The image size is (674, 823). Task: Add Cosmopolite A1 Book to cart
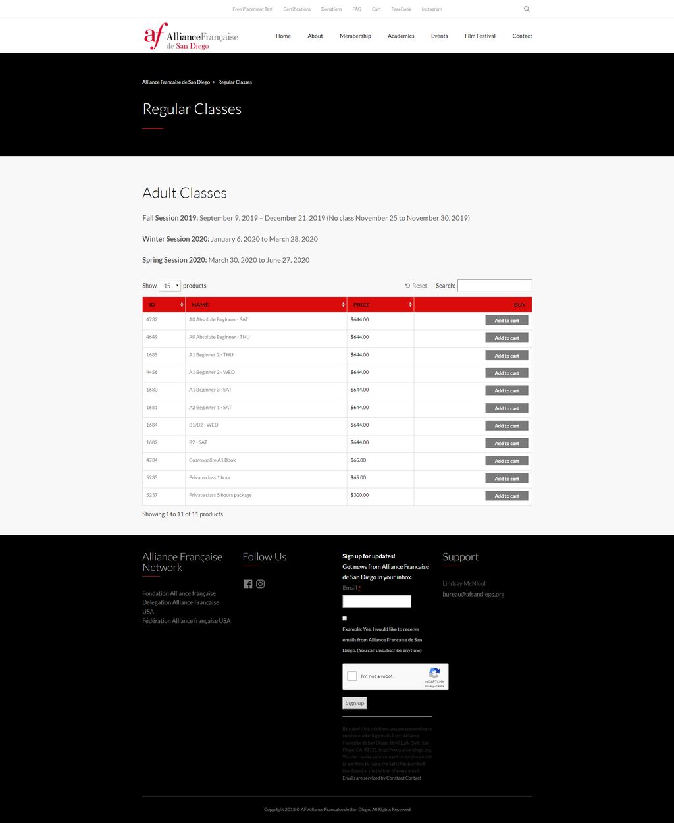507,461
